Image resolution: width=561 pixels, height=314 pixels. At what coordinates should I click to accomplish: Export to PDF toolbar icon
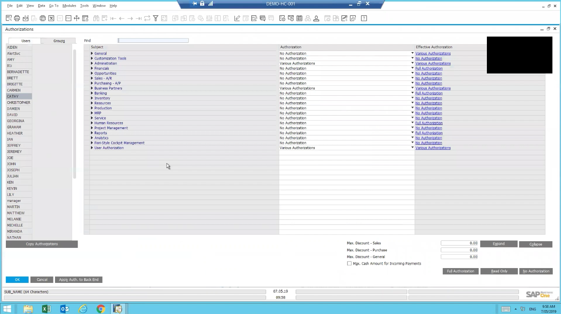68,18
